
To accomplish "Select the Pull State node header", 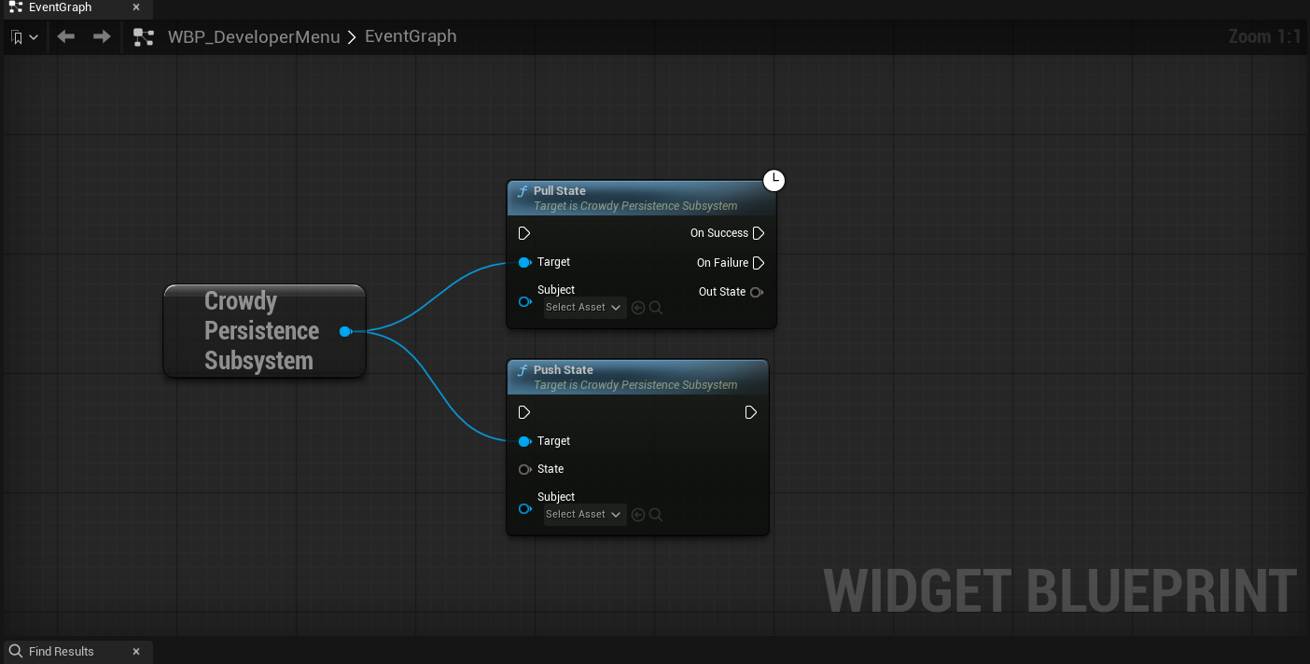I will (641, 198).
